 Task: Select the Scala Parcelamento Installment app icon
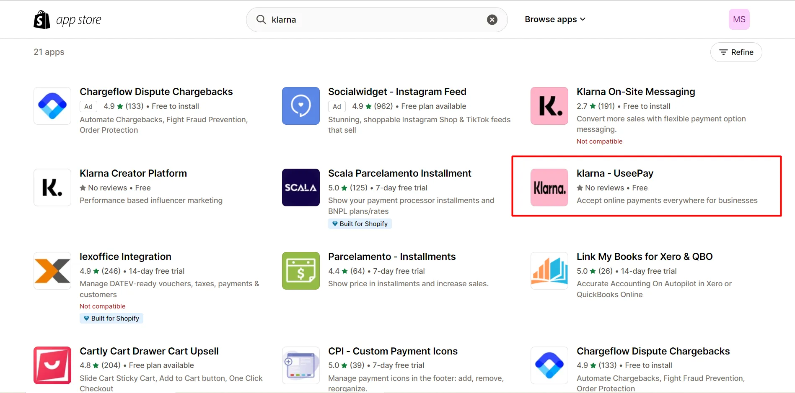point(300,188)
